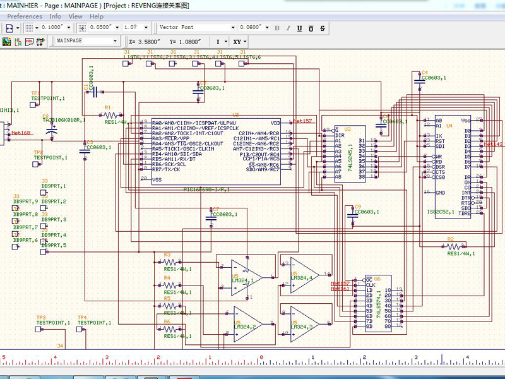Select the C3 capacitor symbol
505x379 pixels.
[x=85, y=150]
